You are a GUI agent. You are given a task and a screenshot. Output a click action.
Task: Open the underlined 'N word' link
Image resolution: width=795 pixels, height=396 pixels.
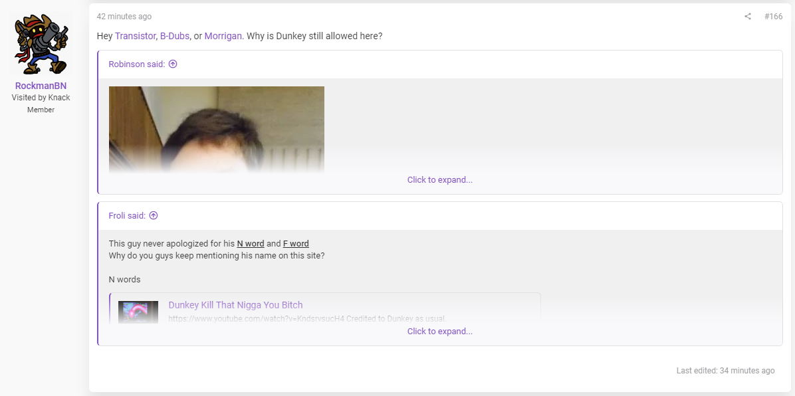coord(251,243)
